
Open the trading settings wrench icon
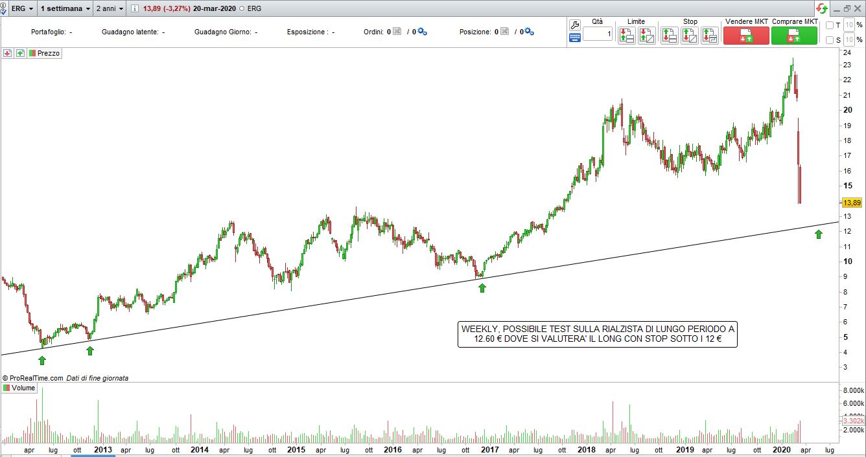pyautogui.click(x=574, y=25)
